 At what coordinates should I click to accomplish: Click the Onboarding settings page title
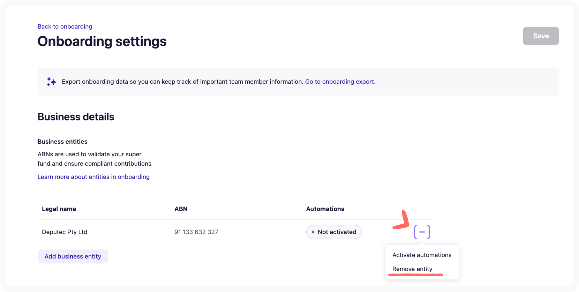coord(102,42)
